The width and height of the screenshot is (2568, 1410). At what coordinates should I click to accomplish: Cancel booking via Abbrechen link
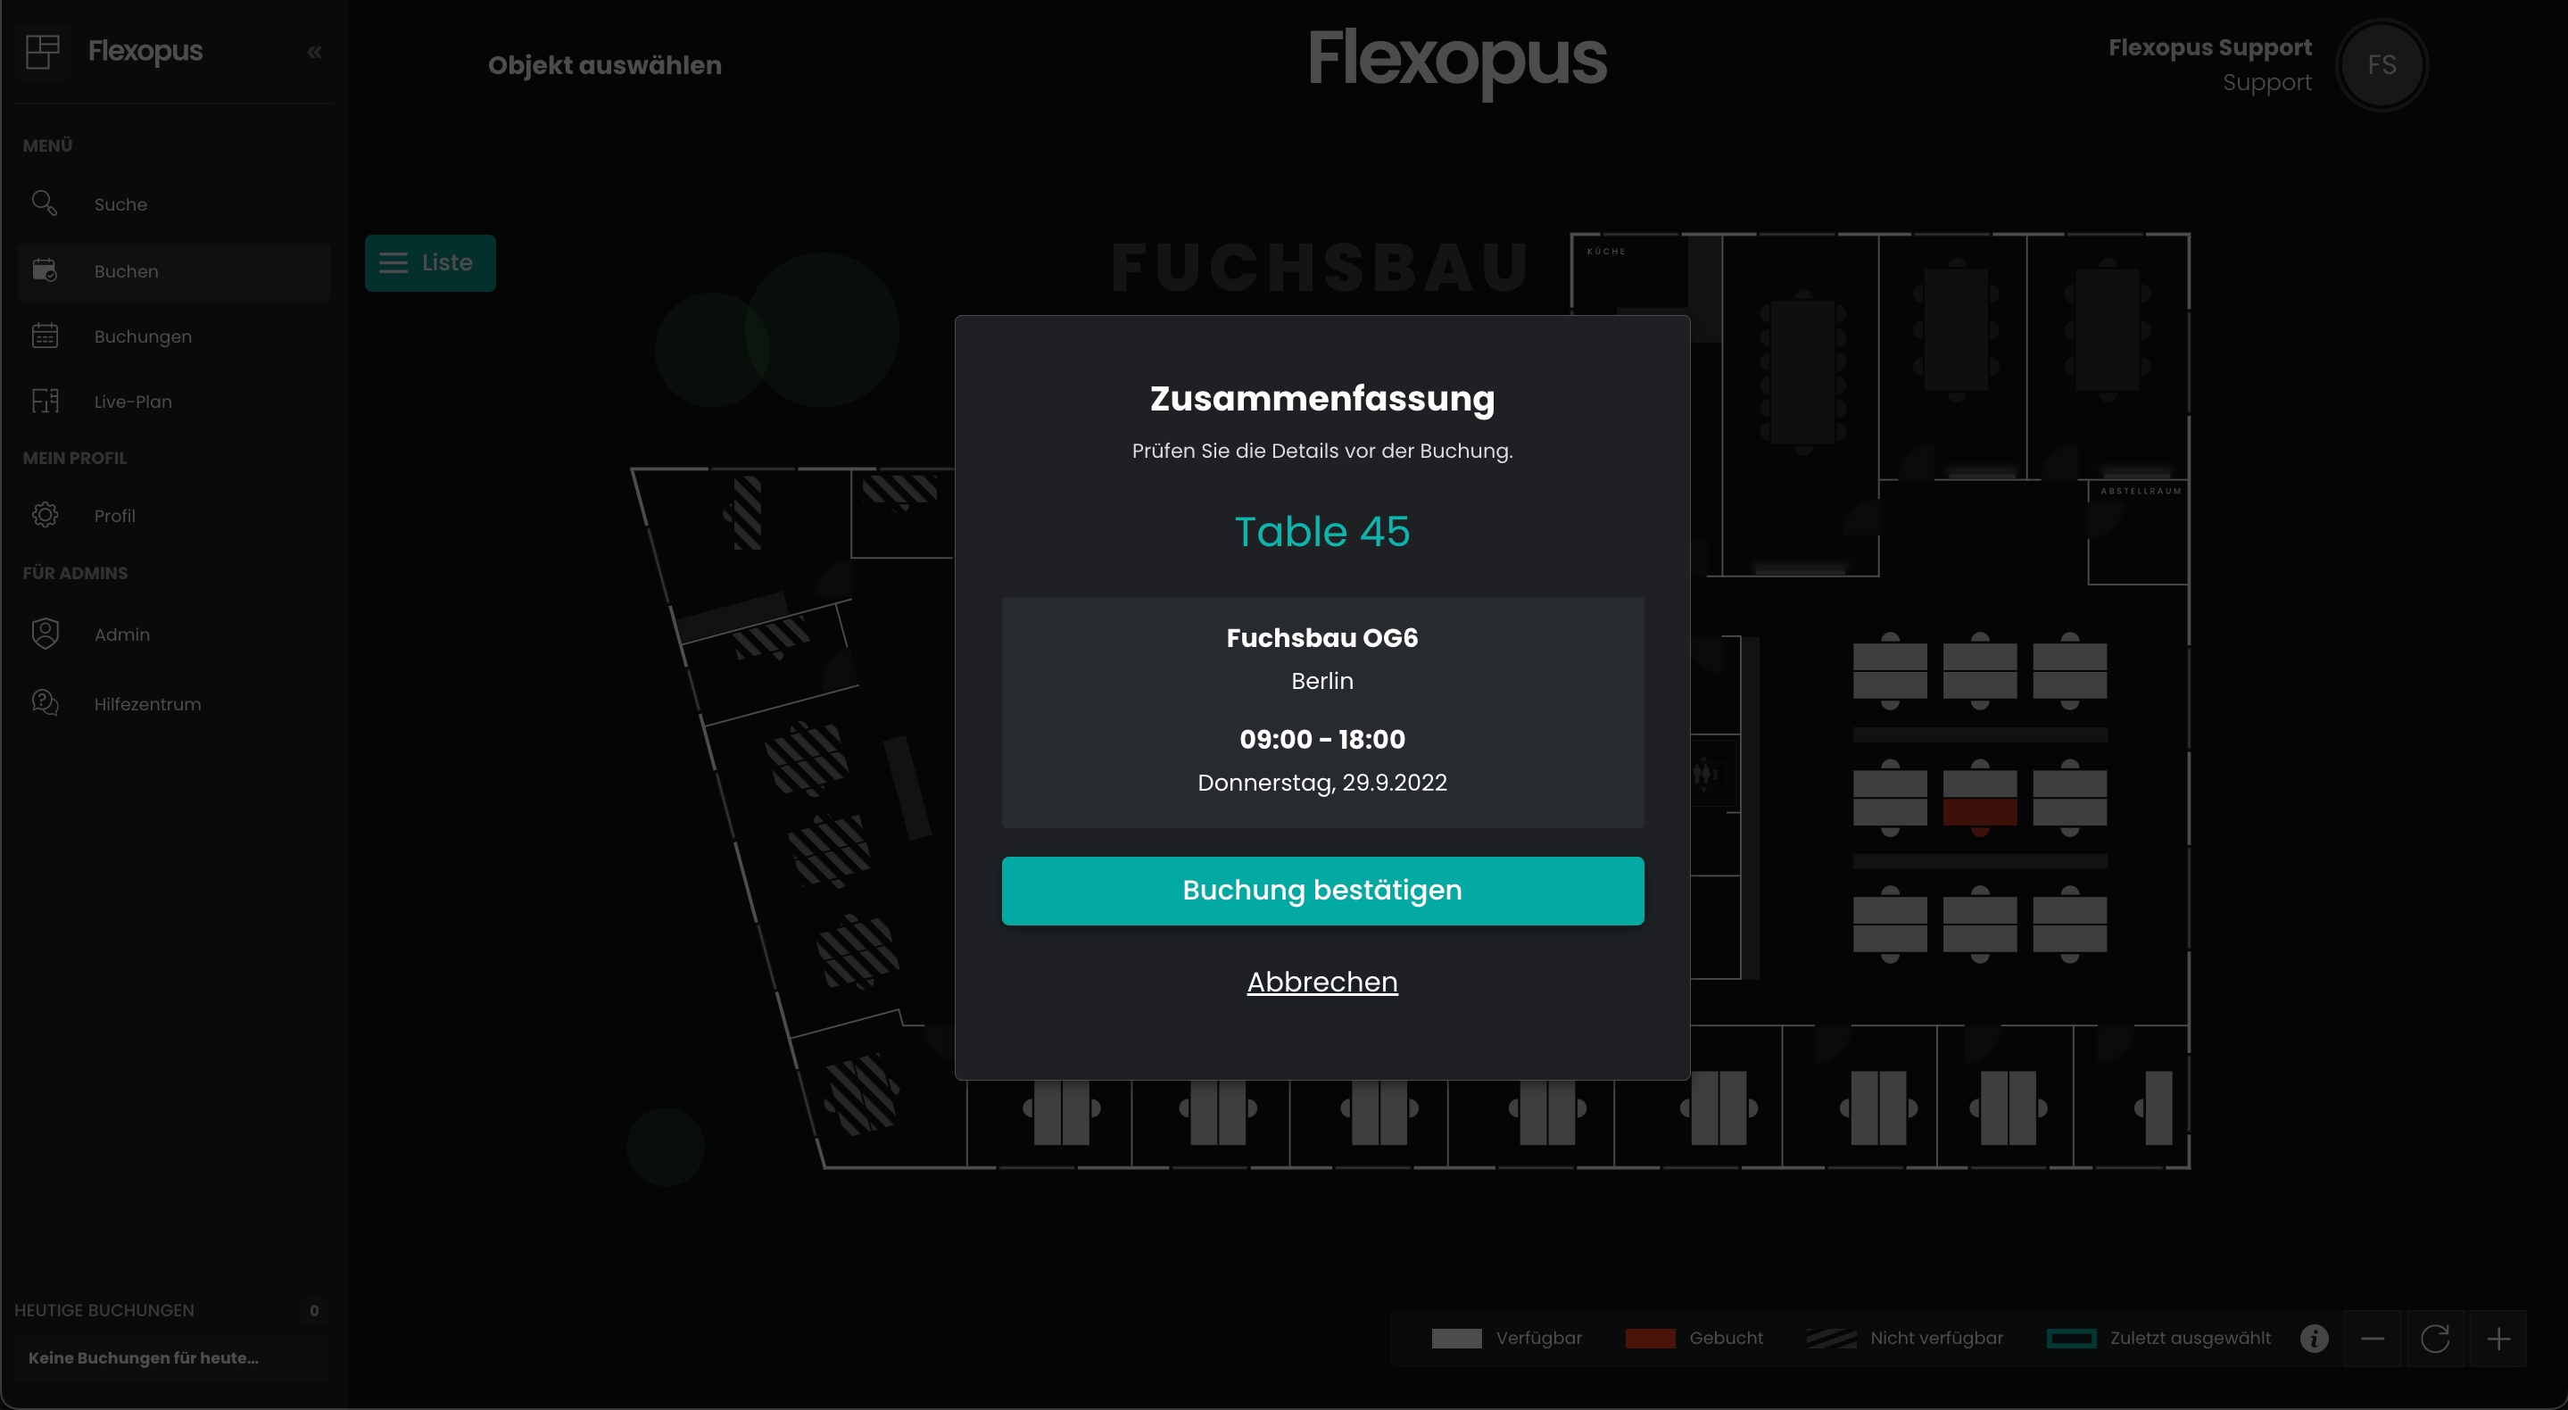pos(1321,982)
